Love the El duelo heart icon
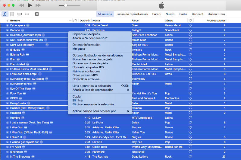This screenshot has width=241, height=160. pyautogui.click(x=190, y=50)
